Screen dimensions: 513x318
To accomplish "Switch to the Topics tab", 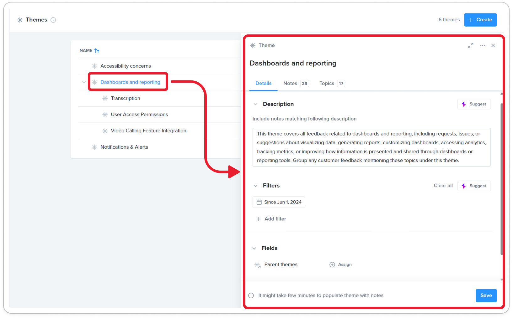I will point(332,84).
